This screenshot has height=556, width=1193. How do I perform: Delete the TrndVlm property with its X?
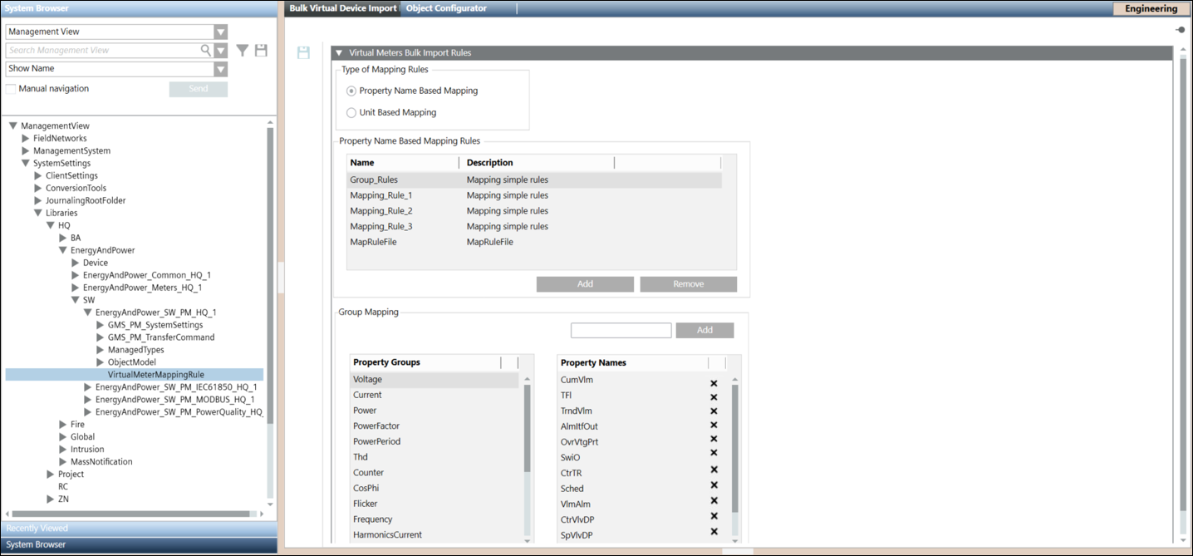714,411
